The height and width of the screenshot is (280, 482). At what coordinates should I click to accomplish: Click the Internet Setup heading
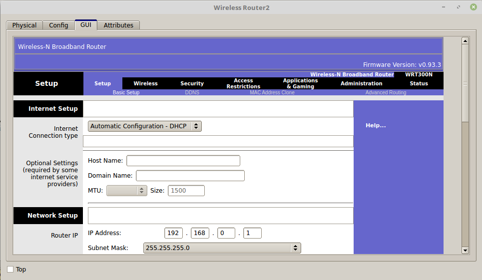click(x=53, y=109)
